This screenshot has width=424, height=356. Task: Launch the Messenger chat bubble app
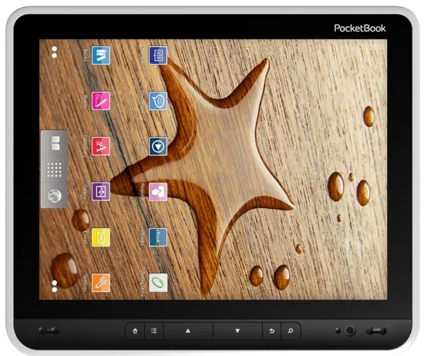158,101
